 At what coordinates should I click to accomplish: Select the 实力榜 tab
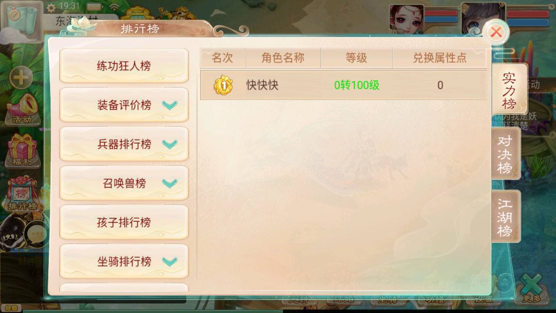click(510, 90)
